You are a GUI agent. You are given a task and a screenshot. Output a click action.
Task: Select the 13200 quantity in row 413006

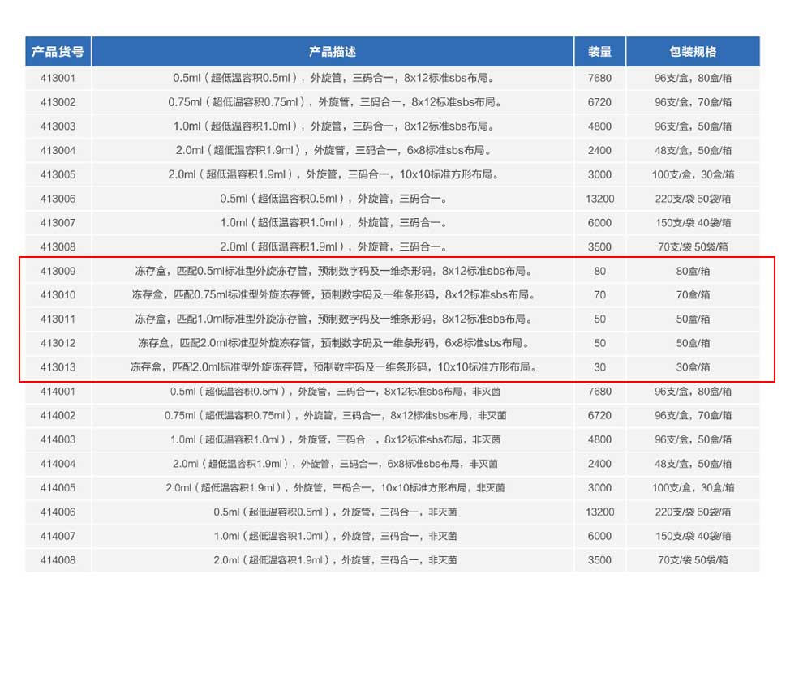[x=599, y=199]
